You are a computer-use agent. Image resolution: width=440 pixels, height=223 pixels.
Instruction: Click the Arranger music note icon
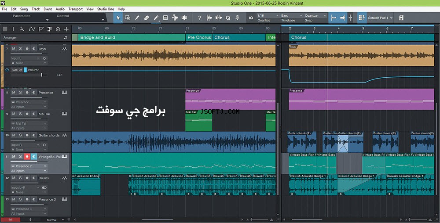(66, 37)
